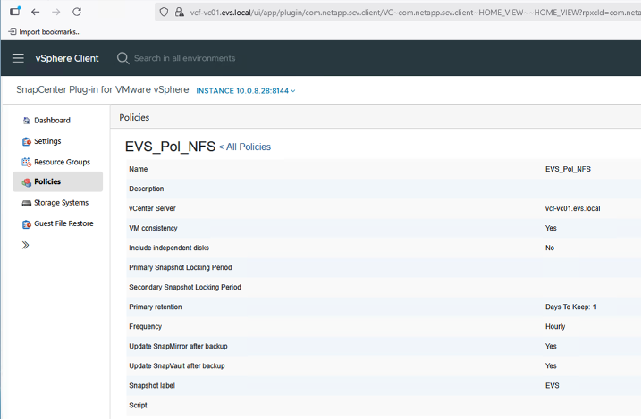This screenshot has width=642, height=420.
Task: Click the shield tracking protection icon
Action: click(x=164, y=13)
